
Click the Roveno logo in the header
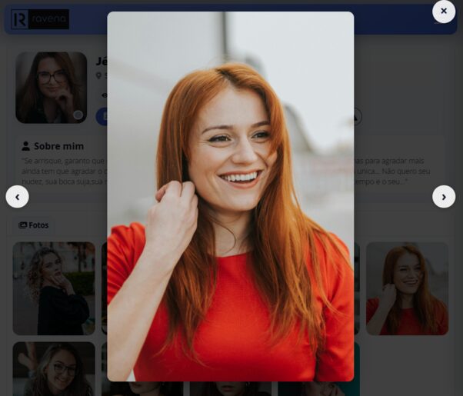click(x=40, y=19)
